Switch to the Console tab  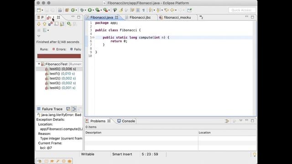tap(126, 121)
